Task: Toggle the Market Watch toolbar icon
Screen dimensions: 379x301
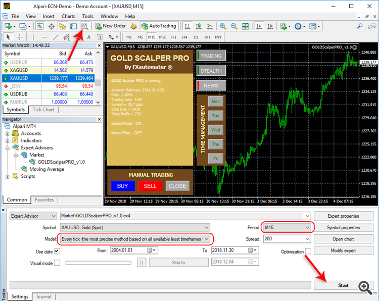Action: (x=40, y=26)
